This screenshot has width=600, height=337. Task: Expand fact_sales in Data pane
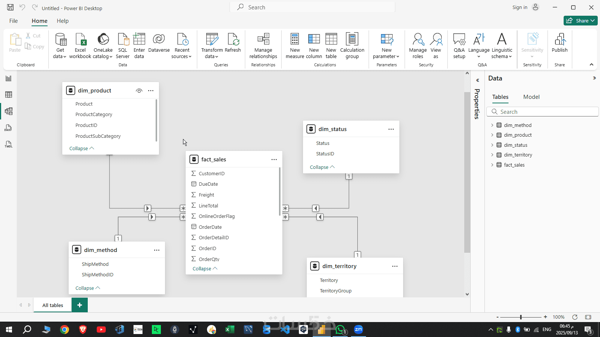(492, 165)
